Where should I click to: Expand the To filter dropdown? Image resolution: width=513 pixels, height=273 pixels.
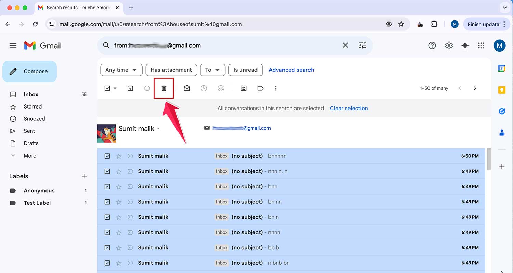point(212,70)
